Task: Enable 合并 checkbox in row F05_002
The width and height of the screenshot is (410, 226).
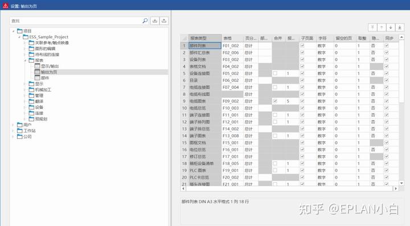Action: [275, 73]
